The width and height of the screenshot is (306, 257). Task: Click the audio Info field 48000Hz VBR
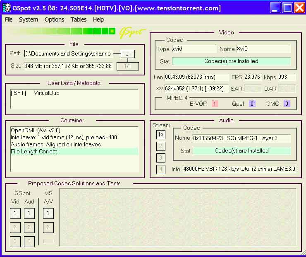pyautogui.click(x=239, y=169)
